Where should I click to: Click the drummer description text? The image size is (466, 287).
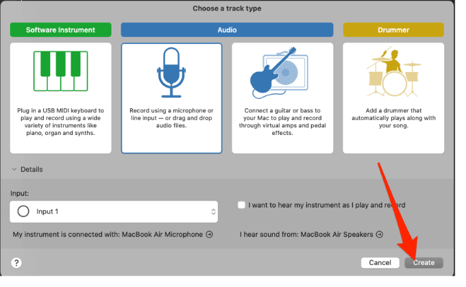393,118
